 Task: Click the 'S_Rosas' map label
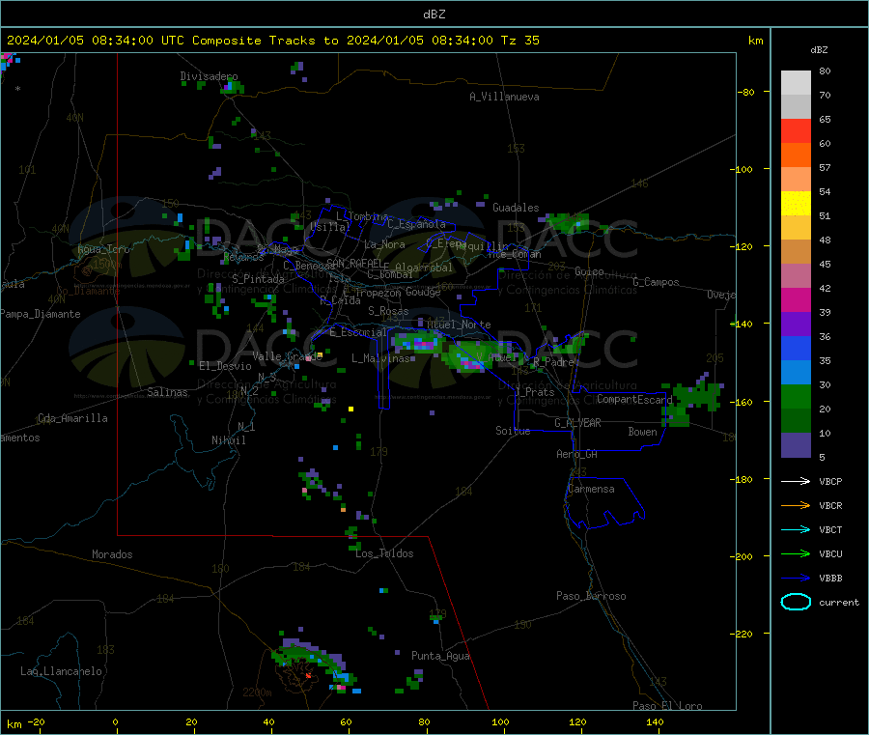point(388,311)
